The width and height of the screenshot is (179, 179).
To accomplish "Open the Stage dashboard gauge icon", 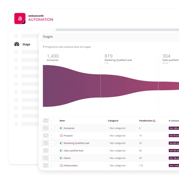I will tap(17, 44).
